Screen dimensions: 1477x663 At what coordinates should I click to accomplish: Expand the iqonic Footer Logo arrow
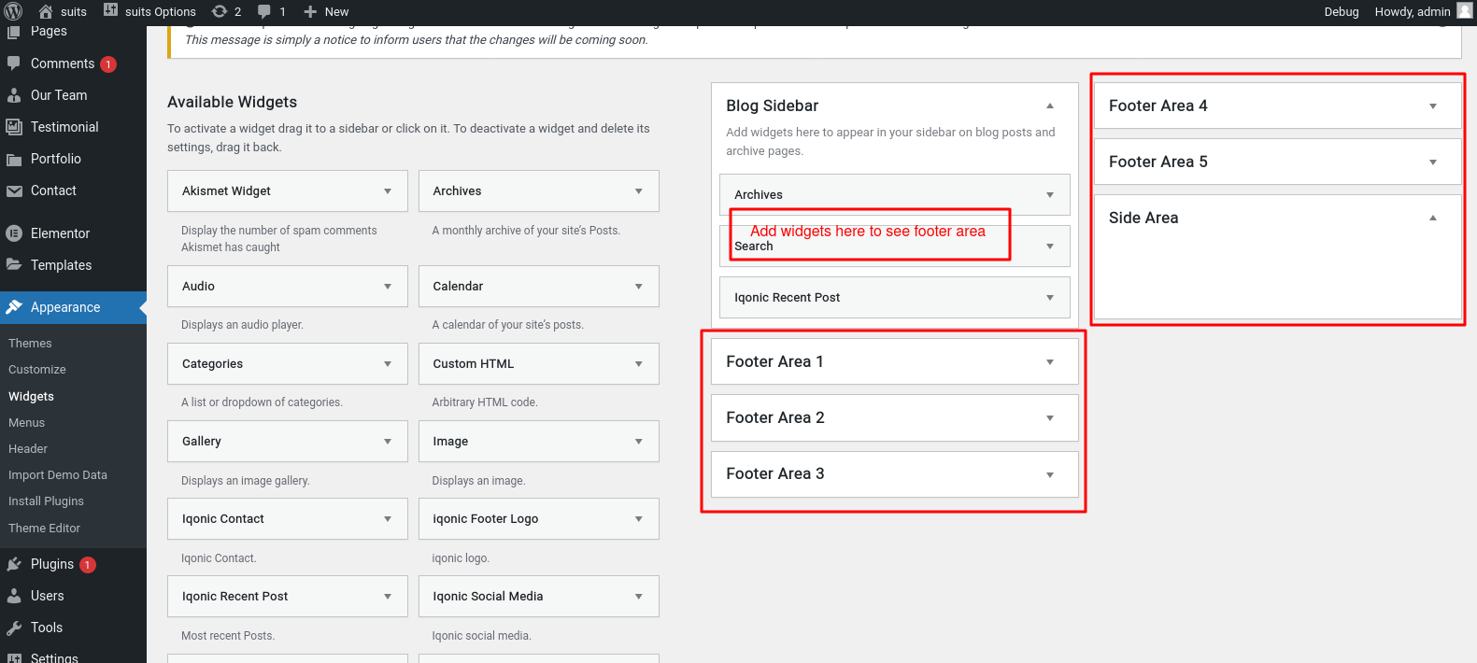[639, 519]
